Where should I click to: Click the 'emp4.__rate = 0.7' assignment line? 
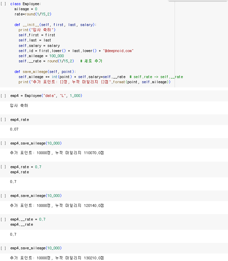[x=28, y=220]
